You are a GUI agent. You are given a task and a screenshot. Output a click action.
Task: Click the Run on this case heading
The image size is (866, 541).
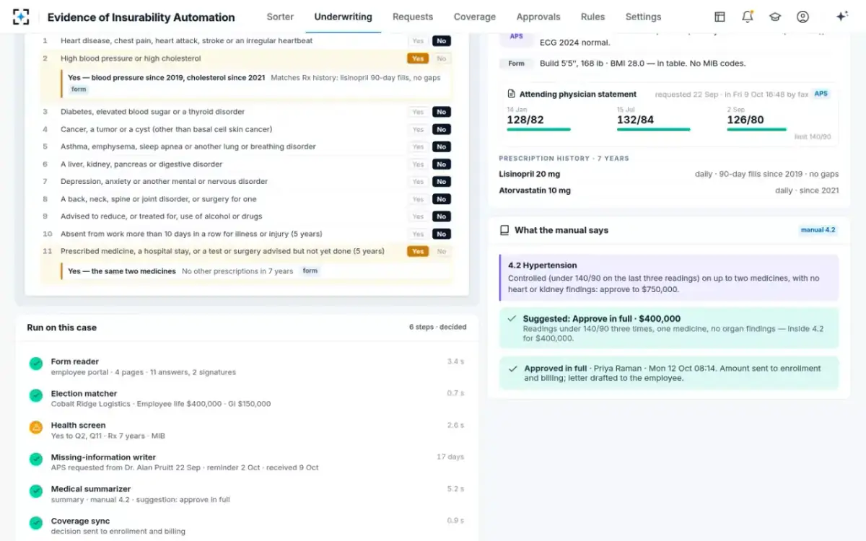pos(61,327)
